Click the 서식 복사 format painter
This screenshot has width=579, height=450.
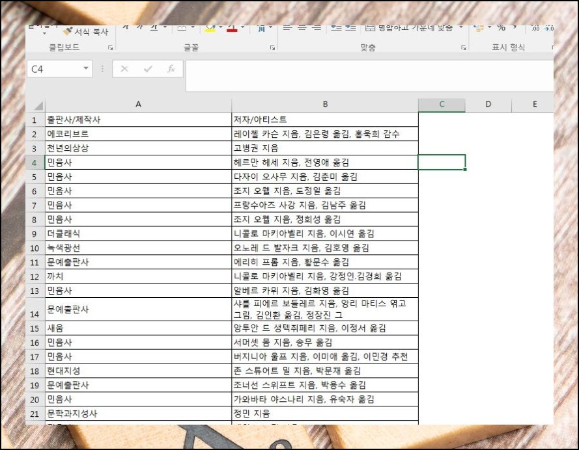[x=86, y=32]
